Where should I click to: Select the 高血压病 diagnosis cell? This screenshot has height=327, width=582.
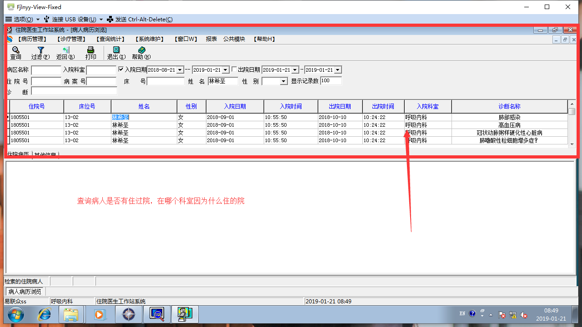[x=510, y=125]
